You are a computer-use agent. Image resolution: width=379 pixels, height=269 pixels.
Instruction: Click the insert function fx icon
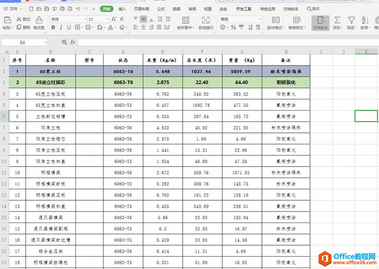[x=73, y=42]
